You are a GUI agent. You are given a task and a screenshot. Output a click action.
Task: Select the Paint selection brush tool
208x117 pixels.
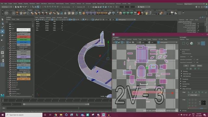[x=2, y=27]
